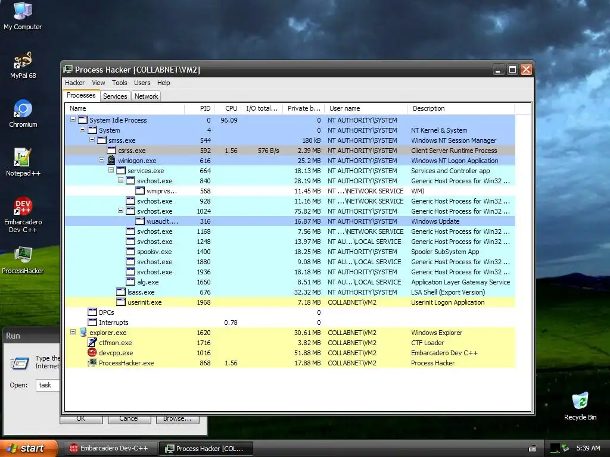
Task: Click the lsass.exe window icon
Action: point(121,292)
